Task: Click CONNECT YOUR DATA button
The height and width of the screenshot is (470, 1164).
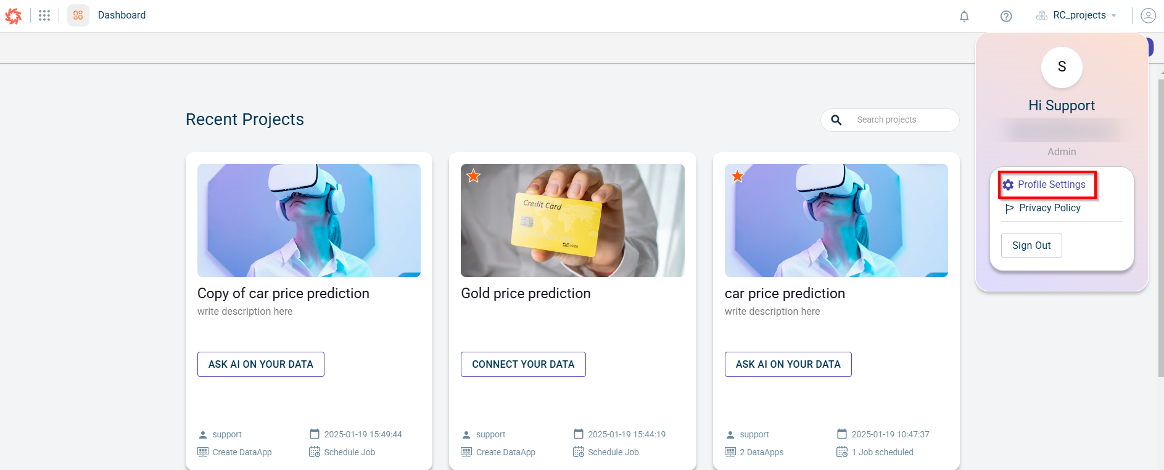Action: (523, 365)
